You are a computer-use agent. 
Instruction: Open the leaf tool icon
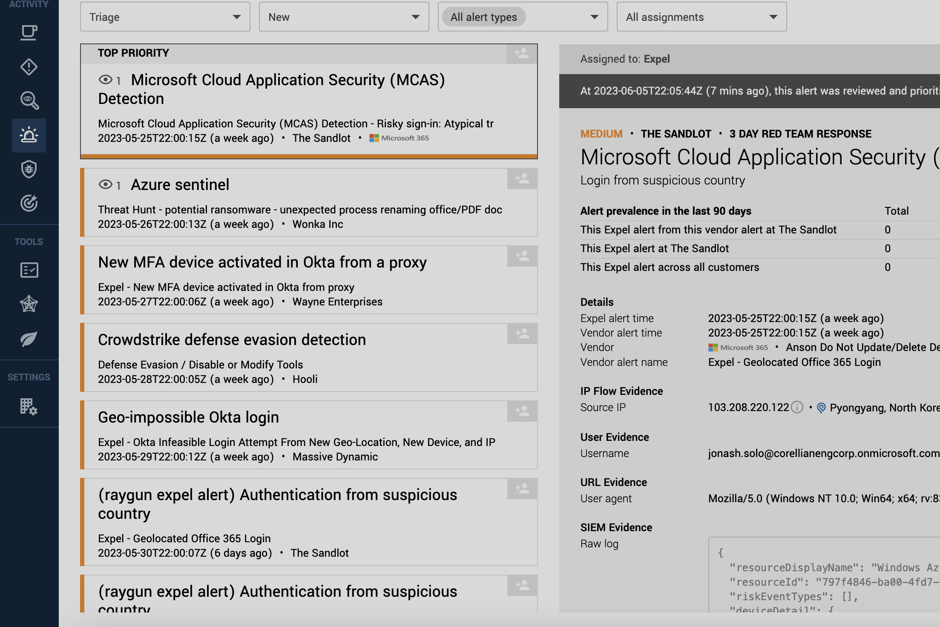[29, 339]
